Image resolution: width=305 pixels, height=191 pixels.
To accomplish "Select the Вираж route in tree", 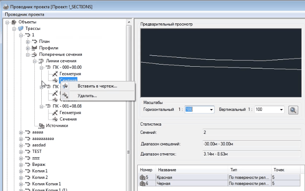I will 39,165.
